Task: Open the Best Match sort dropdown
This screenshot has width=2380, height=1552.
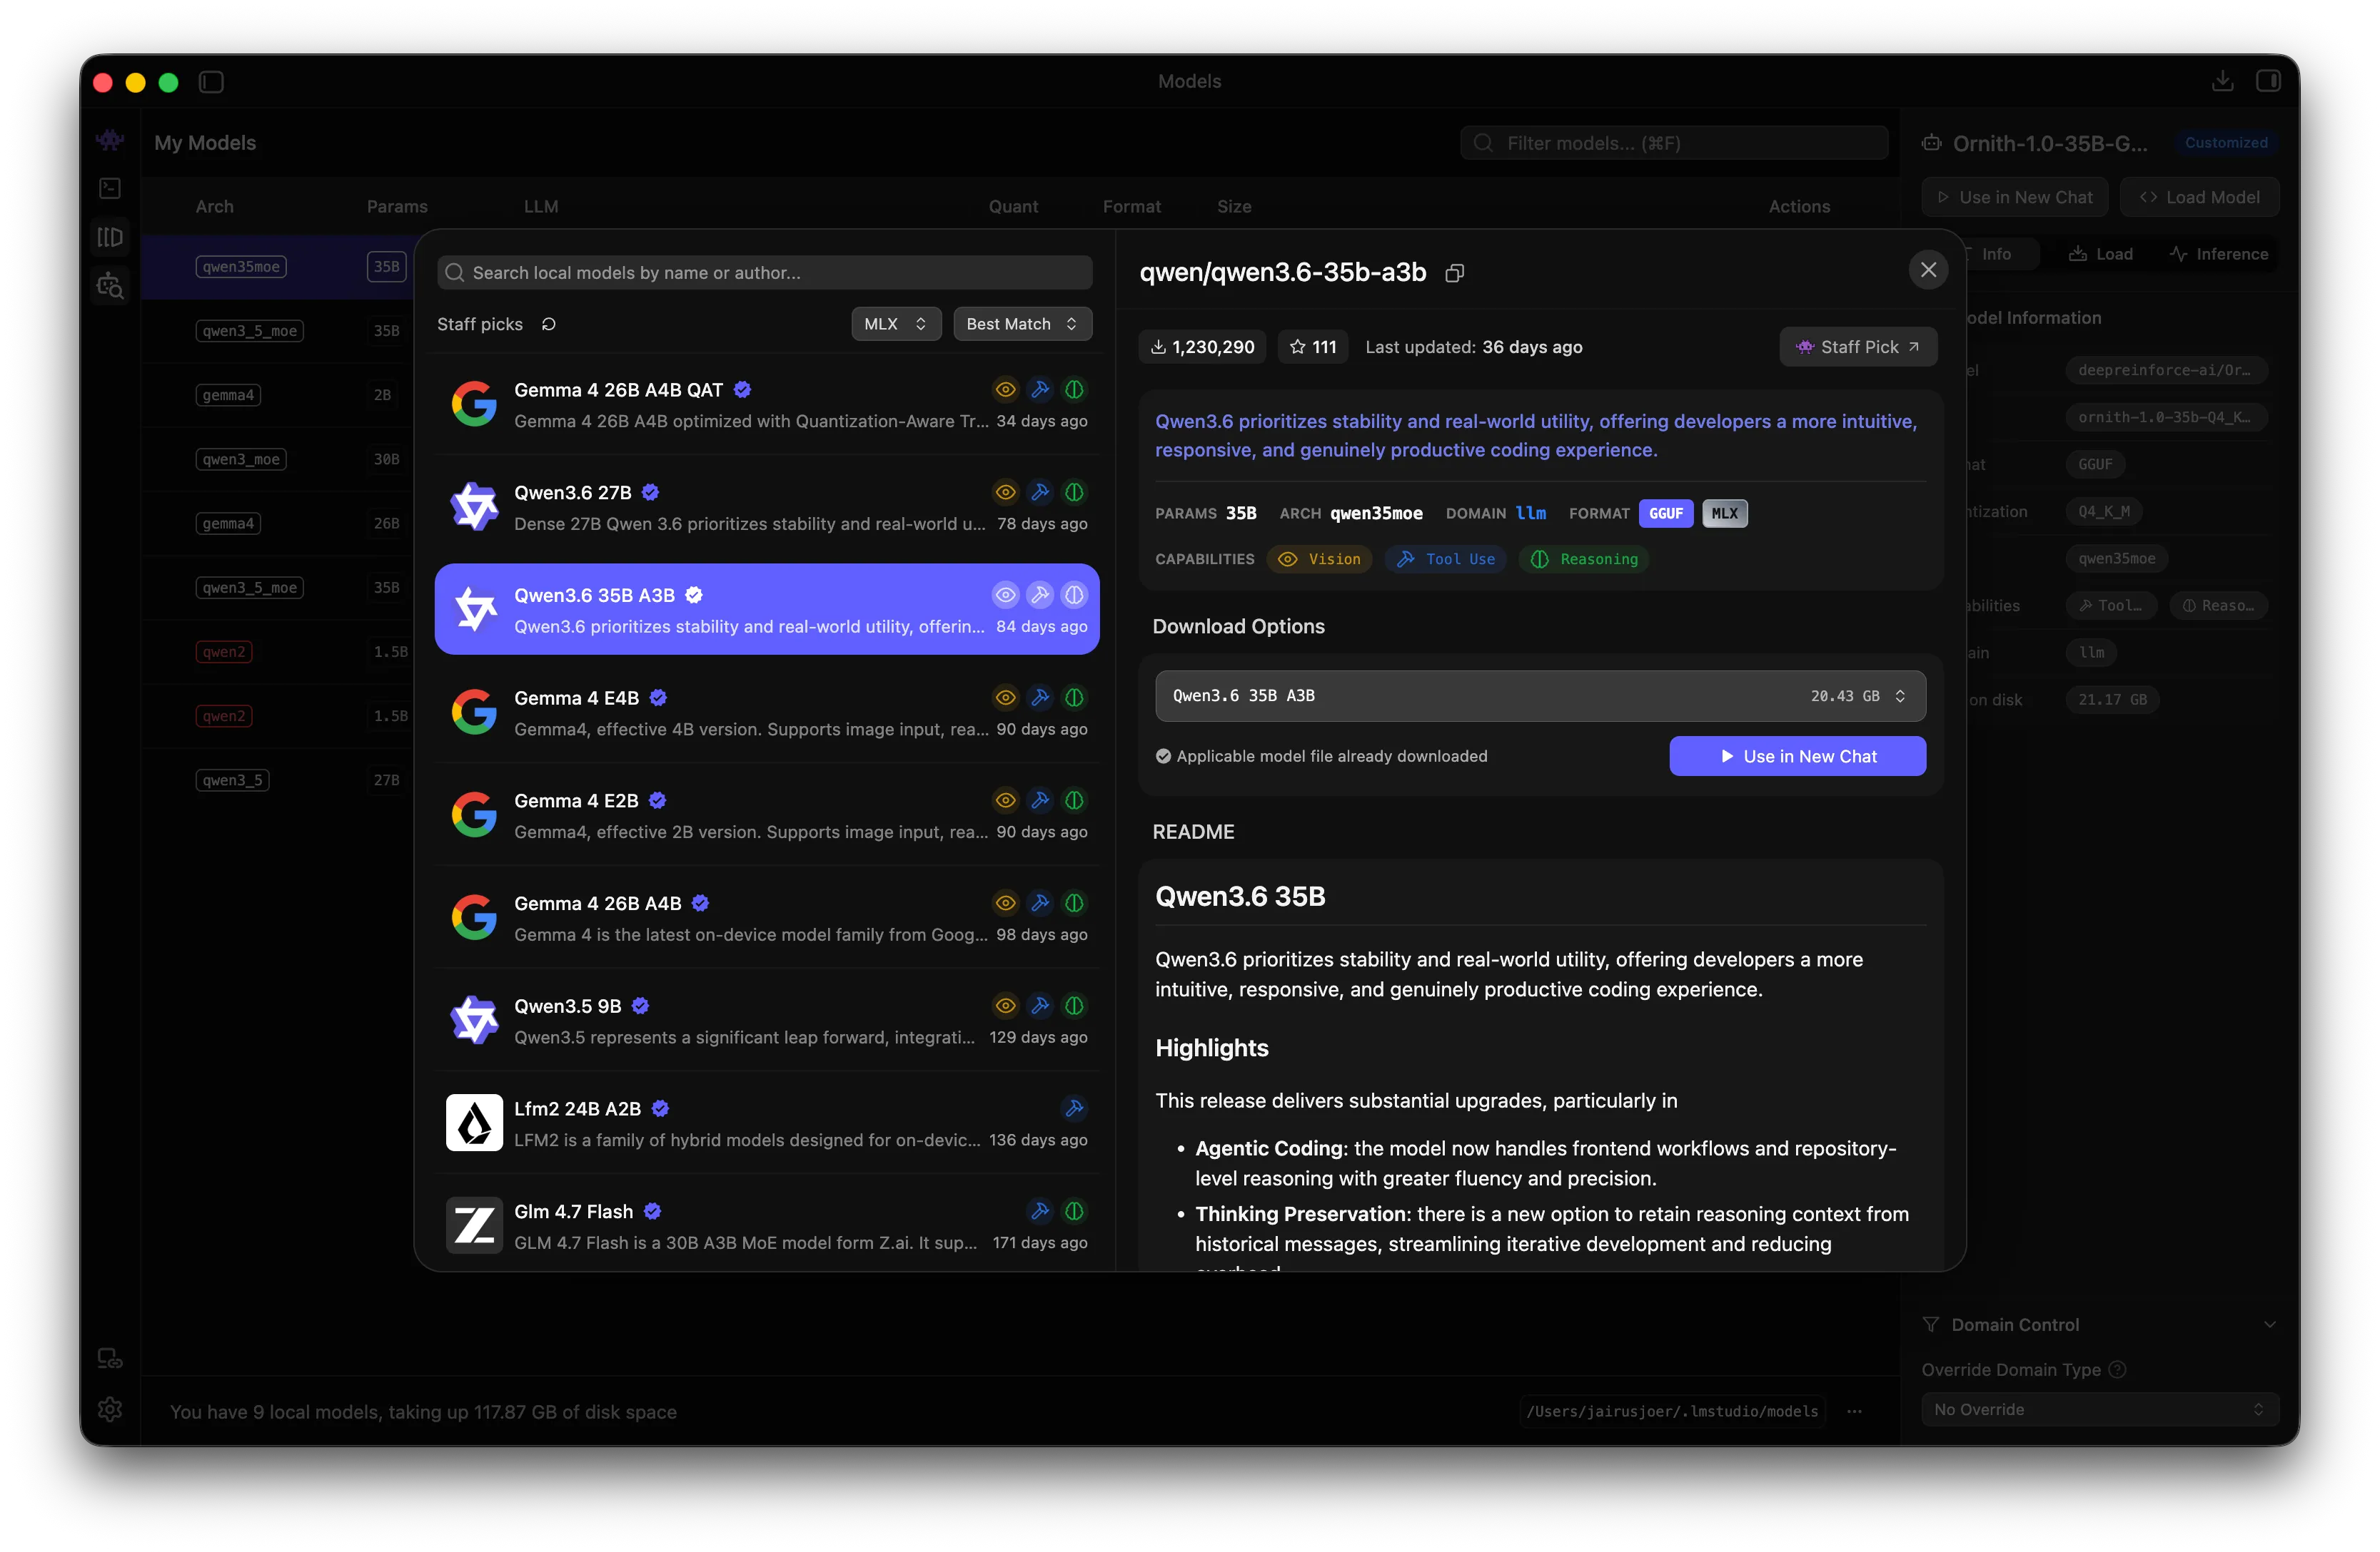Action: point(1022,324)
